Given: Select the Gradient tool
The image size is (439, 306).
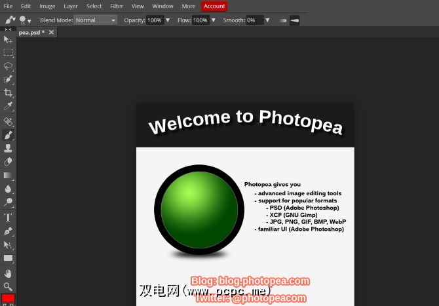Looking at the screenshot, I should point(8,175).
